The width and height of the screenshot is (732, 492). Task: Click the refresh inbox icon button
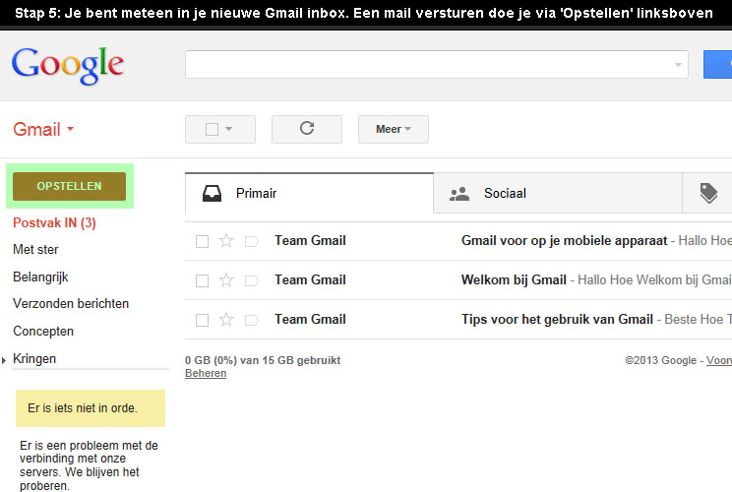point(307,129)
